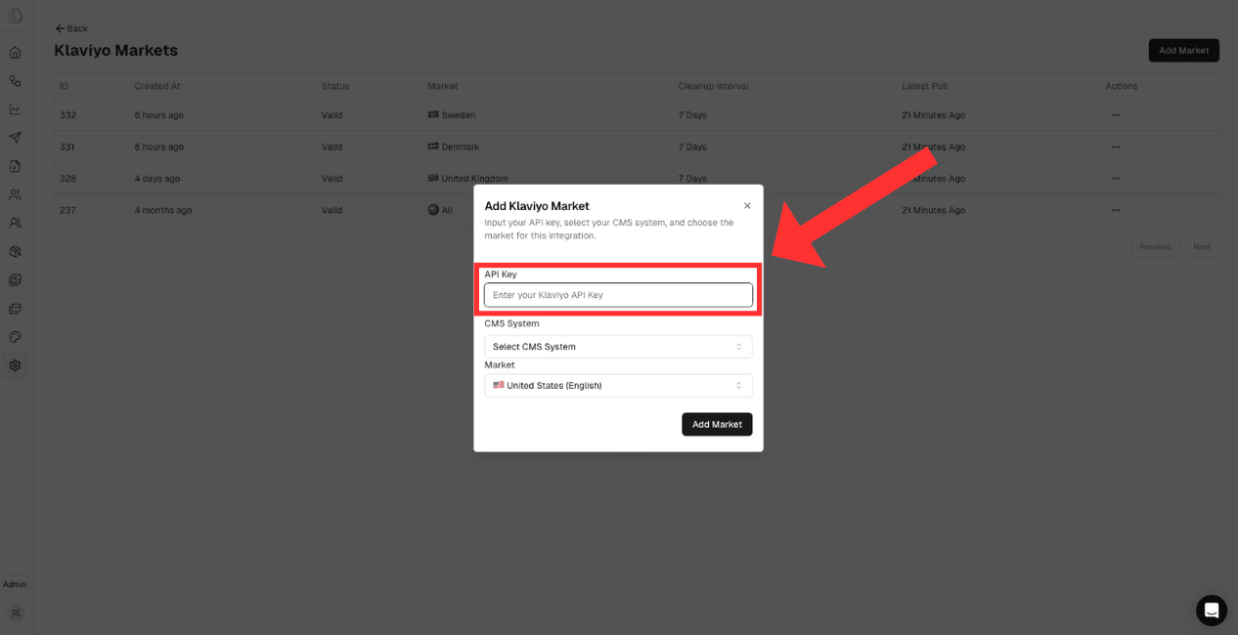Select the United Kingdom market cell
The height and width of the screenshot is (635, 1238).
point(468,179)
